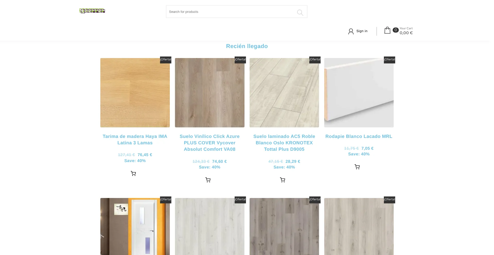The image size is (494, 255).
Task: Click the user account icon
Action: (351, 31)
